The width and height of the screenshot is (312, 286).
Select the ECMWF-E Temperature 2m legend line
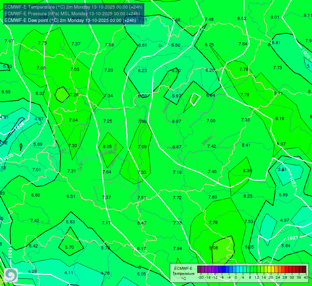(x=73, y=7)
